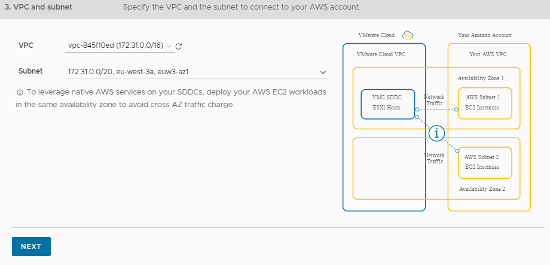Open the Subnet dropdown 172.31.0.0/20
Screen dimensions: 550x265
[197, 72]
